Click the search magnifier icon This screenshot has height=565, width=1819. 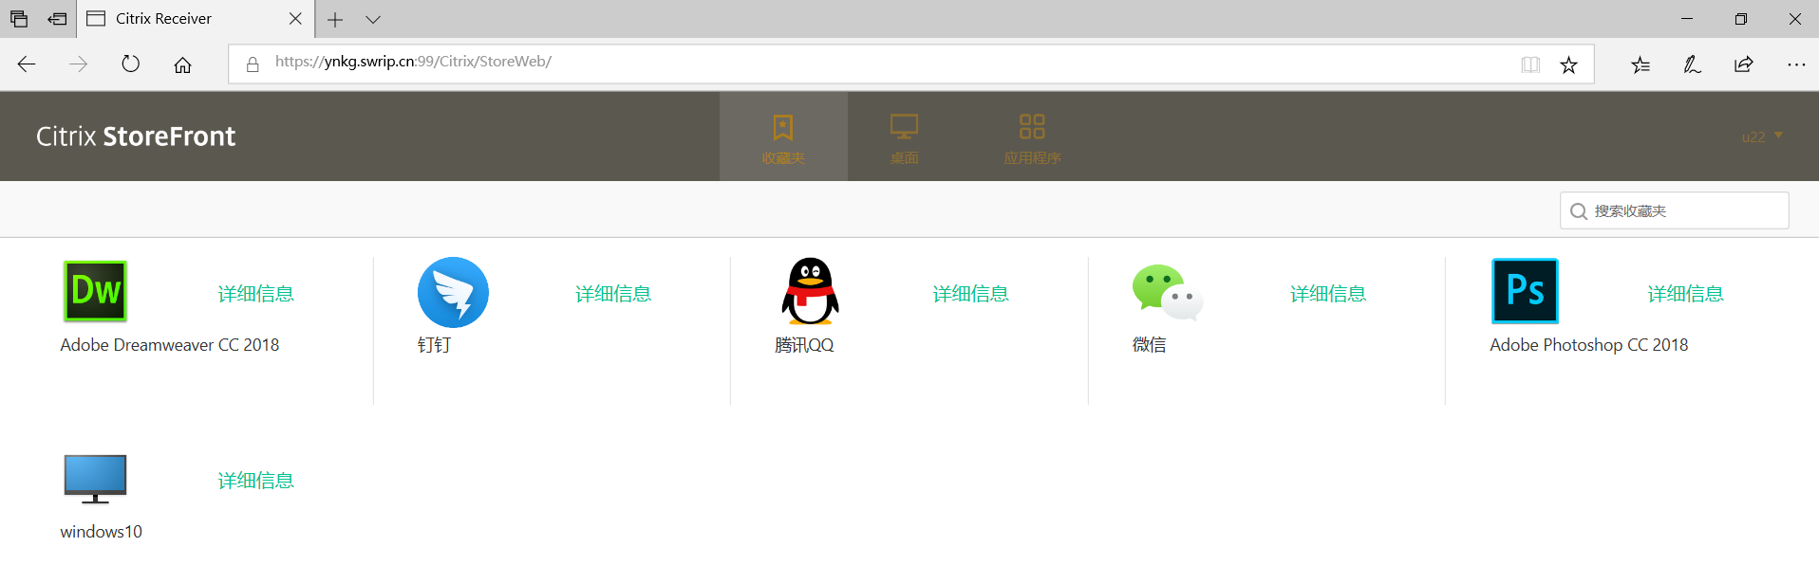[x=1579, y=211]
